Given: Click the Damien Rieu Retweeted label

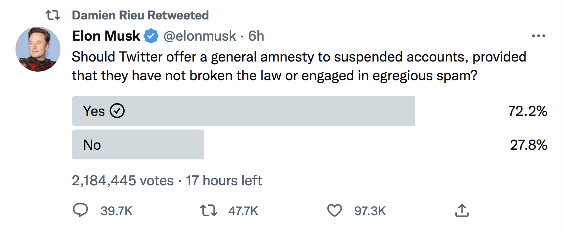Looking at the screenshot, I should (x=140, y=15).
